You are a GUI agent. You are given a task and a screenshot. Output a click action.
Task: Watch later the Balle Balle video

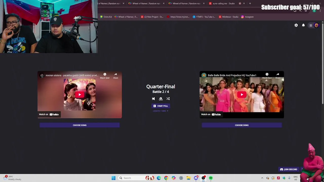267,76
